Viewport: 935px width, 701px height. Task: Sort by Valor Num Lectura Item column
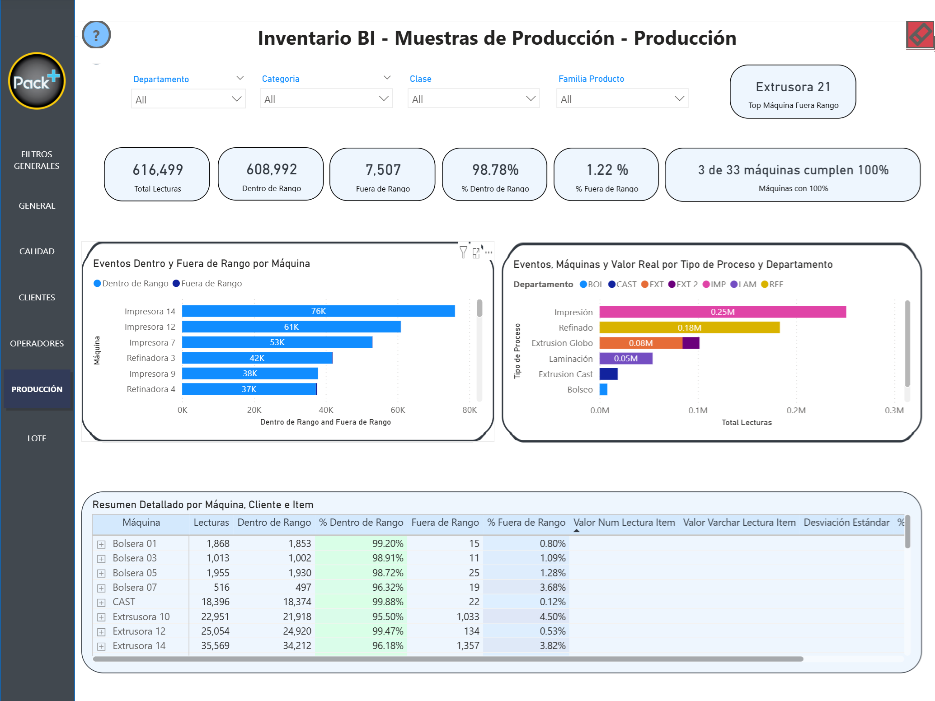tap(624, 523)
